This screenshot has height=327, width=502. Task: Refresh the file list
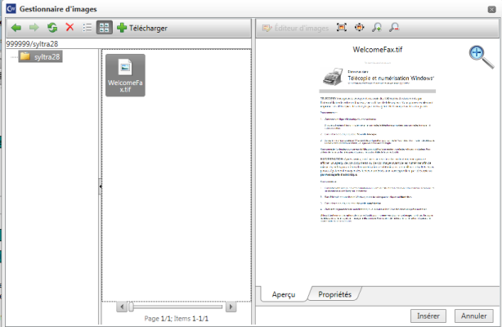coord(52,28)
